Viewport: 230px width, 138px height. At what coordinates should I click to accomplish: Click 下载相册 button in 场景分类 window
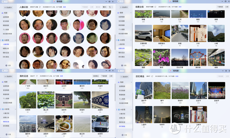220,7
